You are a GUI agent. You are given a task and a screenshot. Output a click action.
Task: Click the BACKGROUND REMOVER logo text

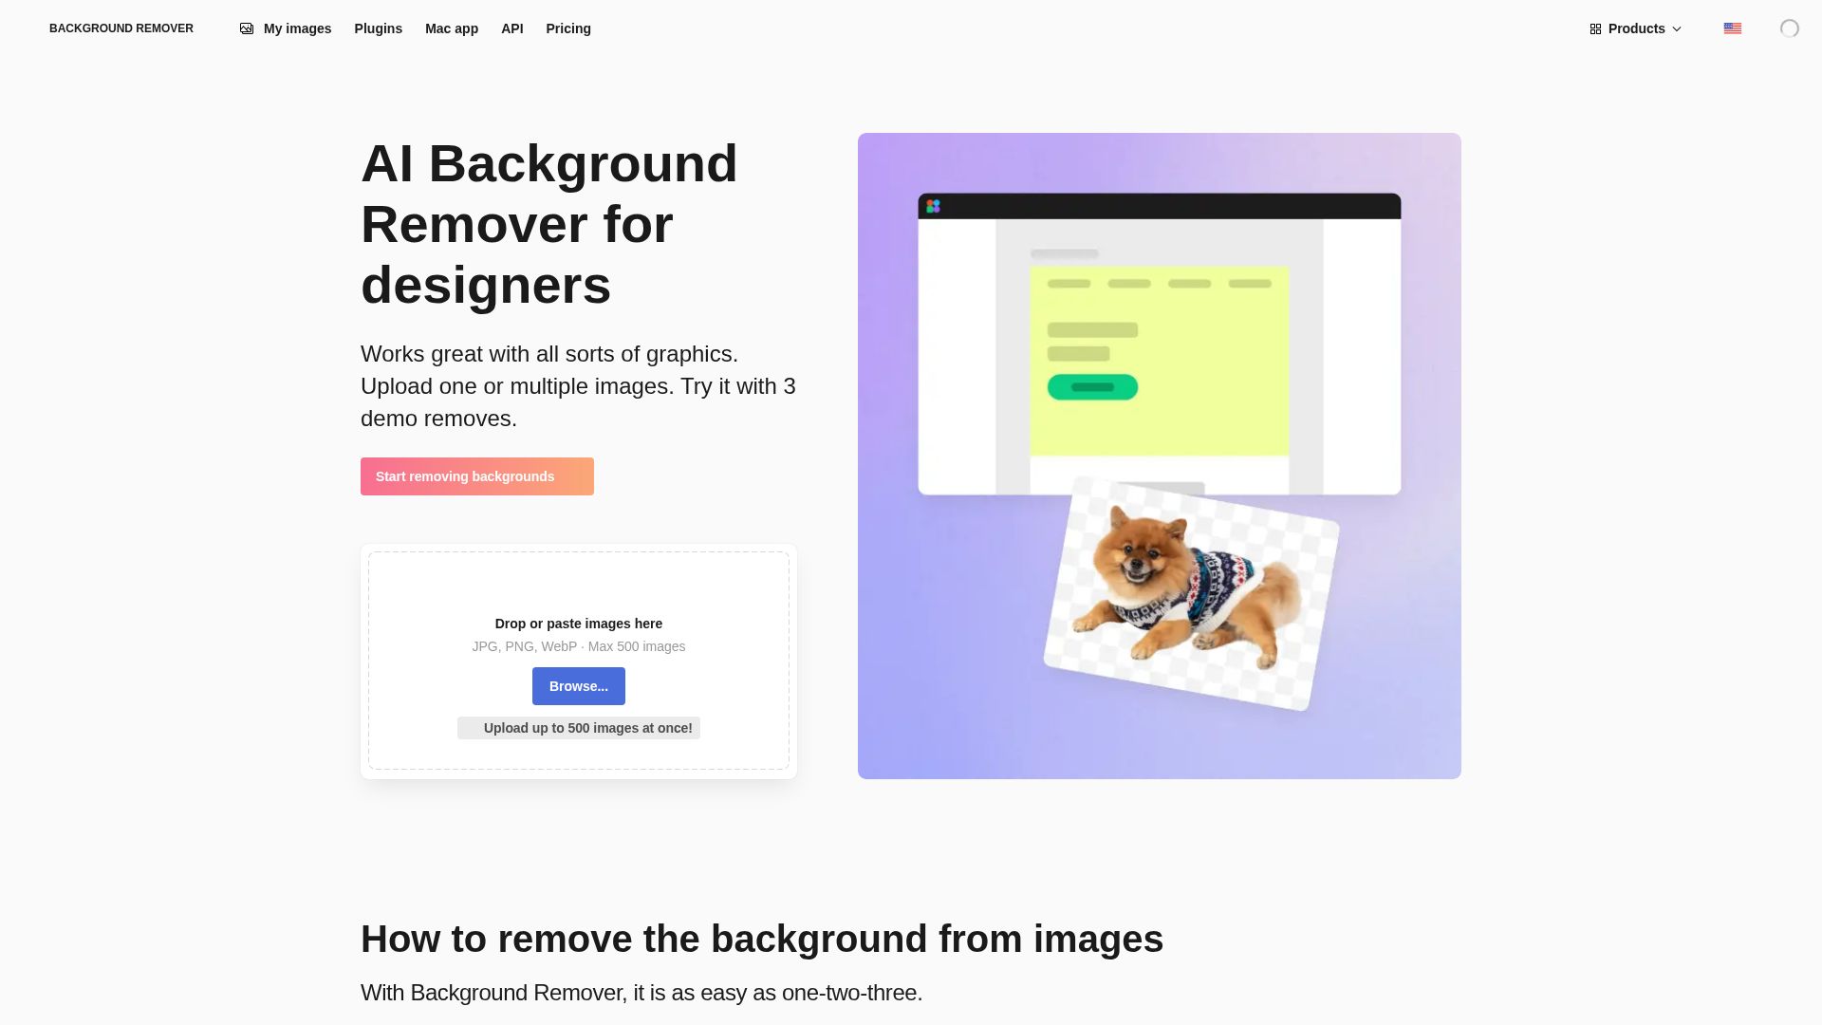pos(121,28)
